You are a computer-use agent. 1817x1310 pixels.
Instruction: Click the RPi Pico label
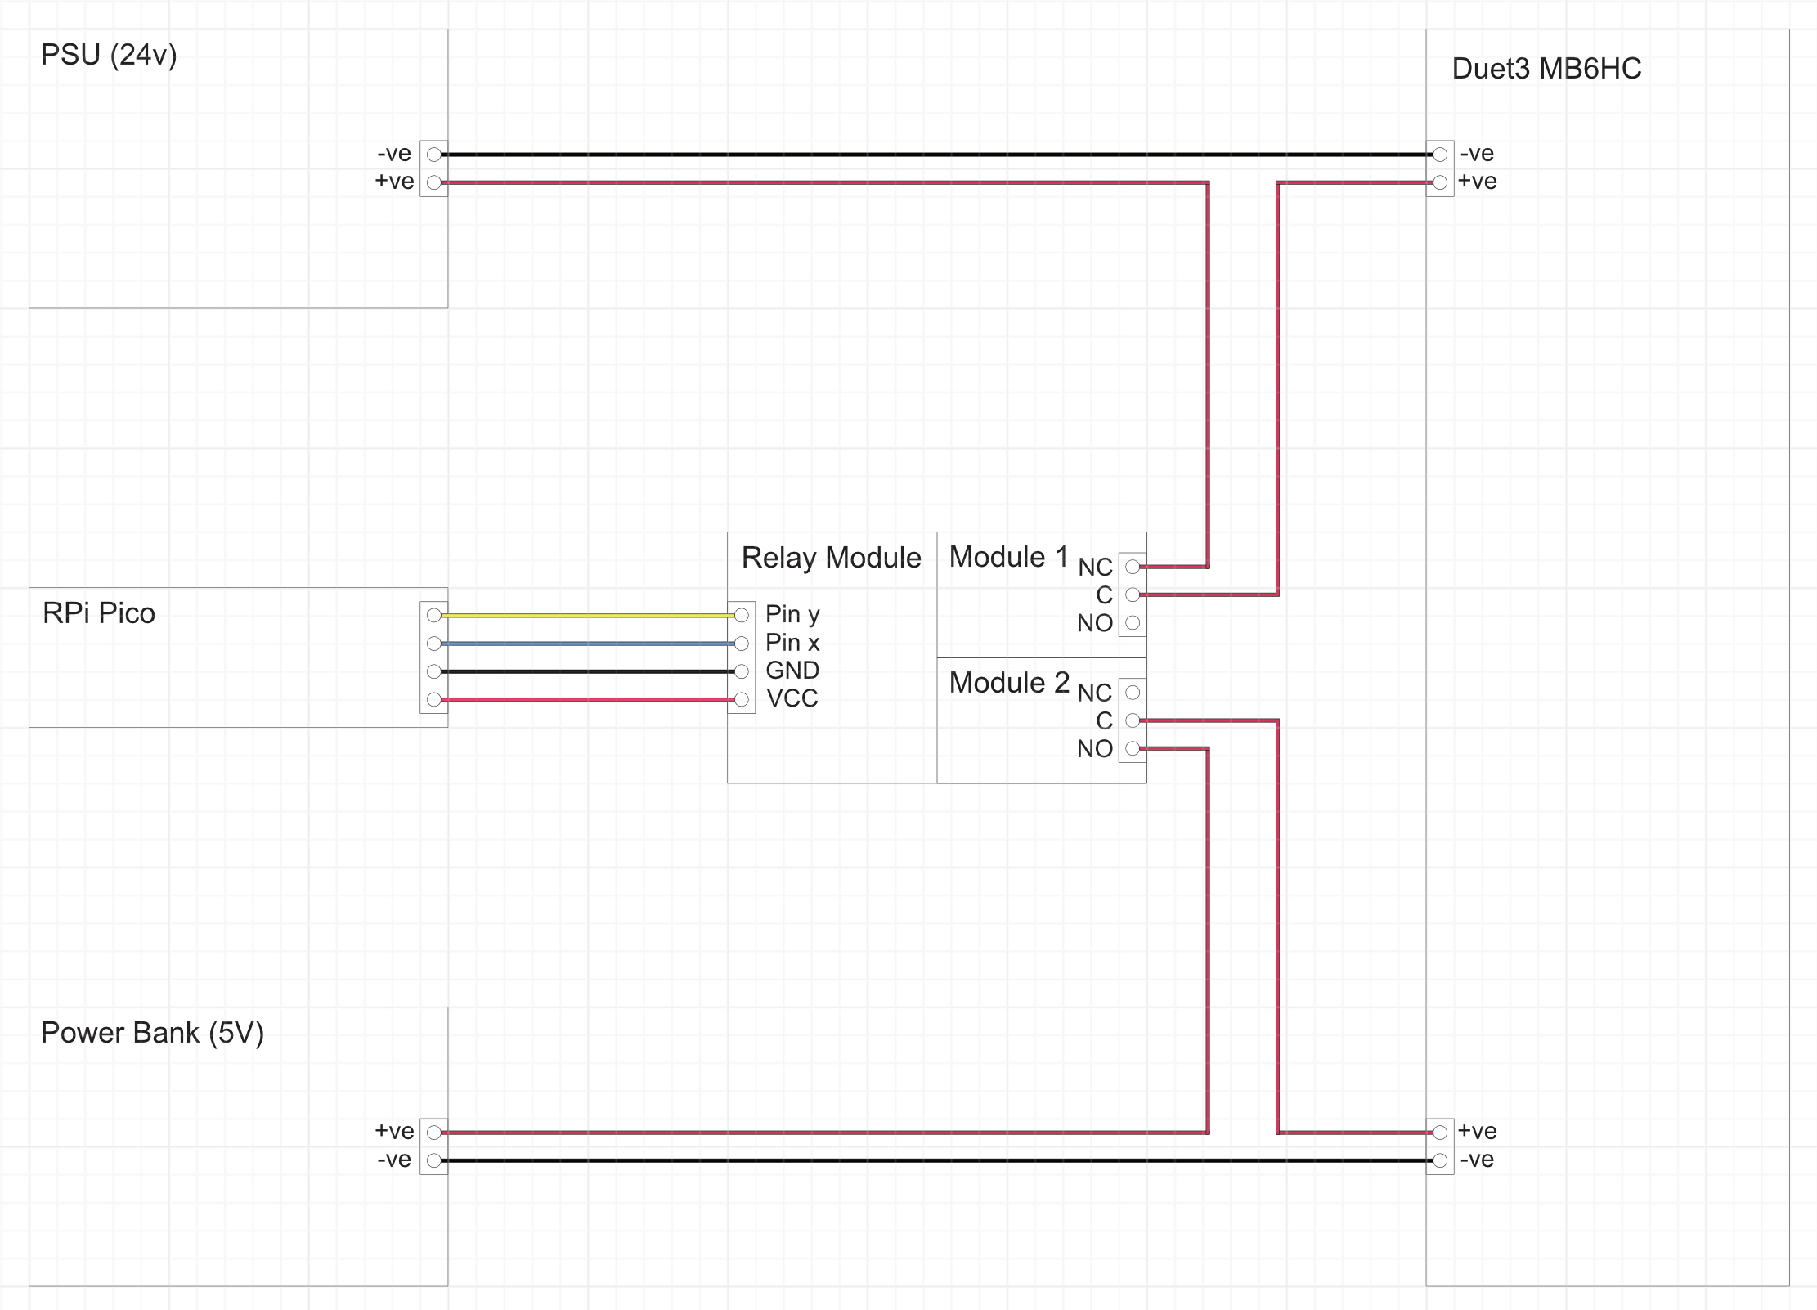(x=99, y=613)
